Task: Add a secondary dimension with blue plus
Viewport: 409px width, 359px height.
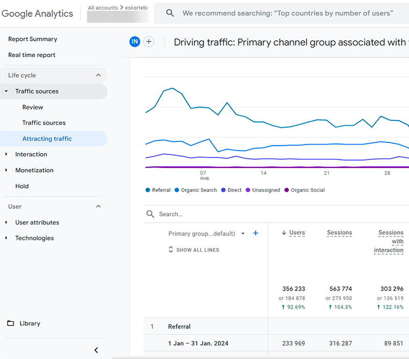Action: 256,233
